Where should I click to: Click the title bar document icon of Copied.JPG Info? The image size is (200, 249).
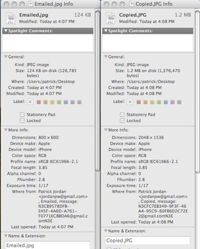[131, 4]
